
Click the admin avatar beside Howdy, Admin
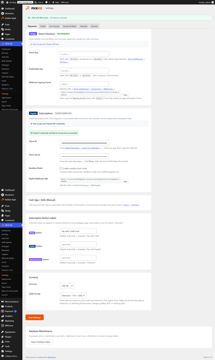click(212, 2)
